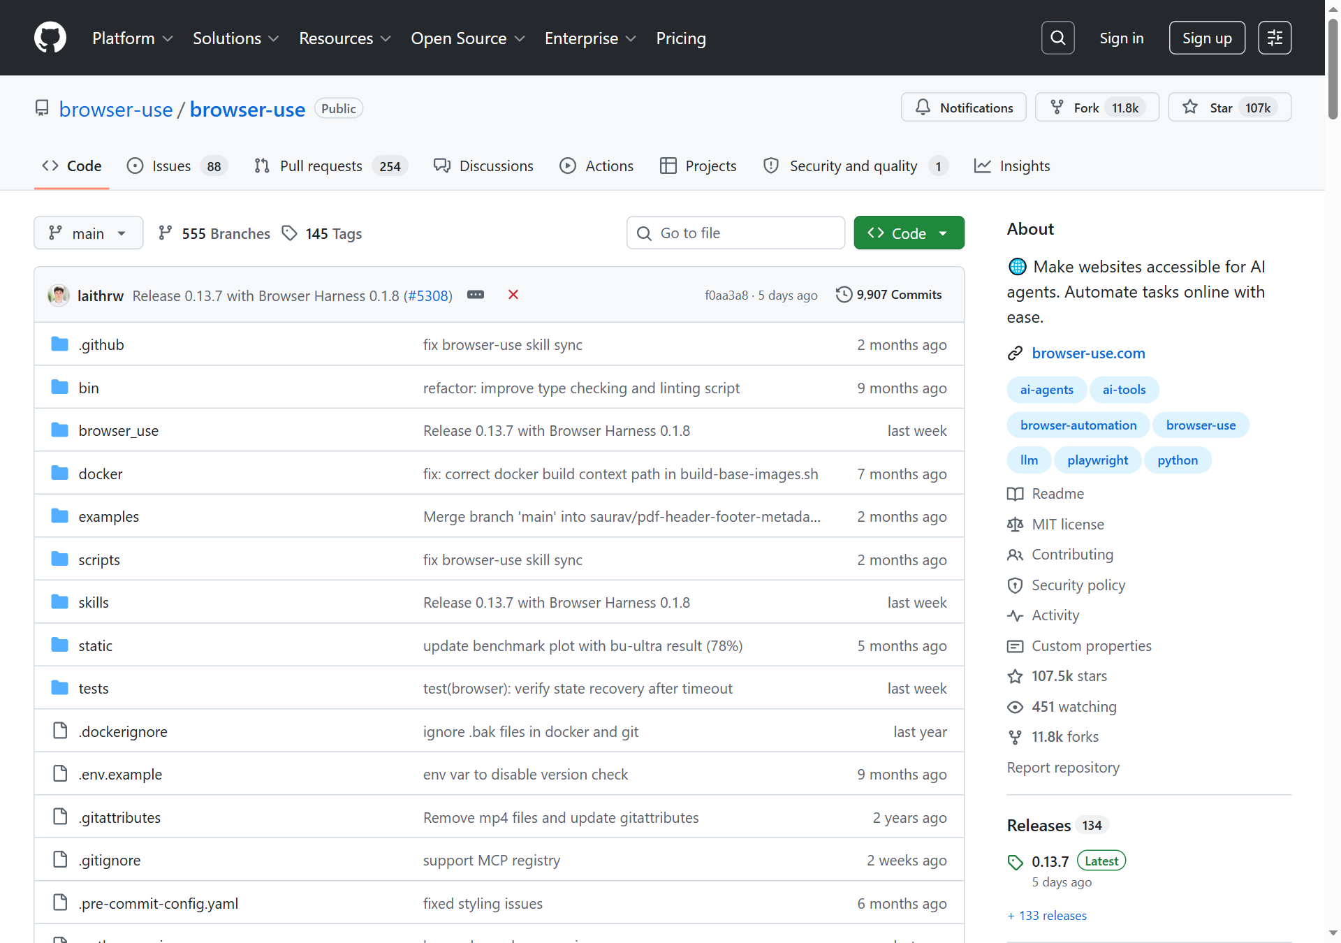Click the Report repository link
Screen dimensions: 1341x943
1063,768
